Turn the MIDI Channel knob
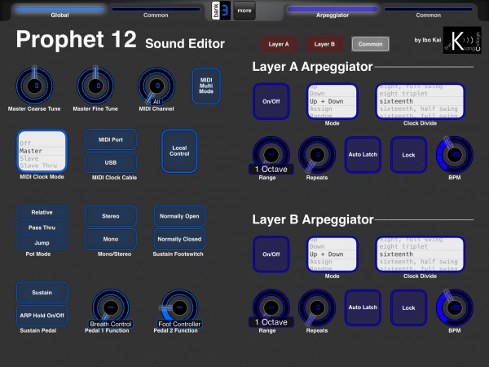489x367 pixels. (156, 86)
